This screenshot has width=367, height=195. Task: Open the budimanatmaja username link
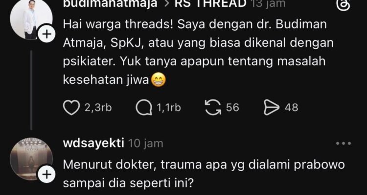point(110,4)
